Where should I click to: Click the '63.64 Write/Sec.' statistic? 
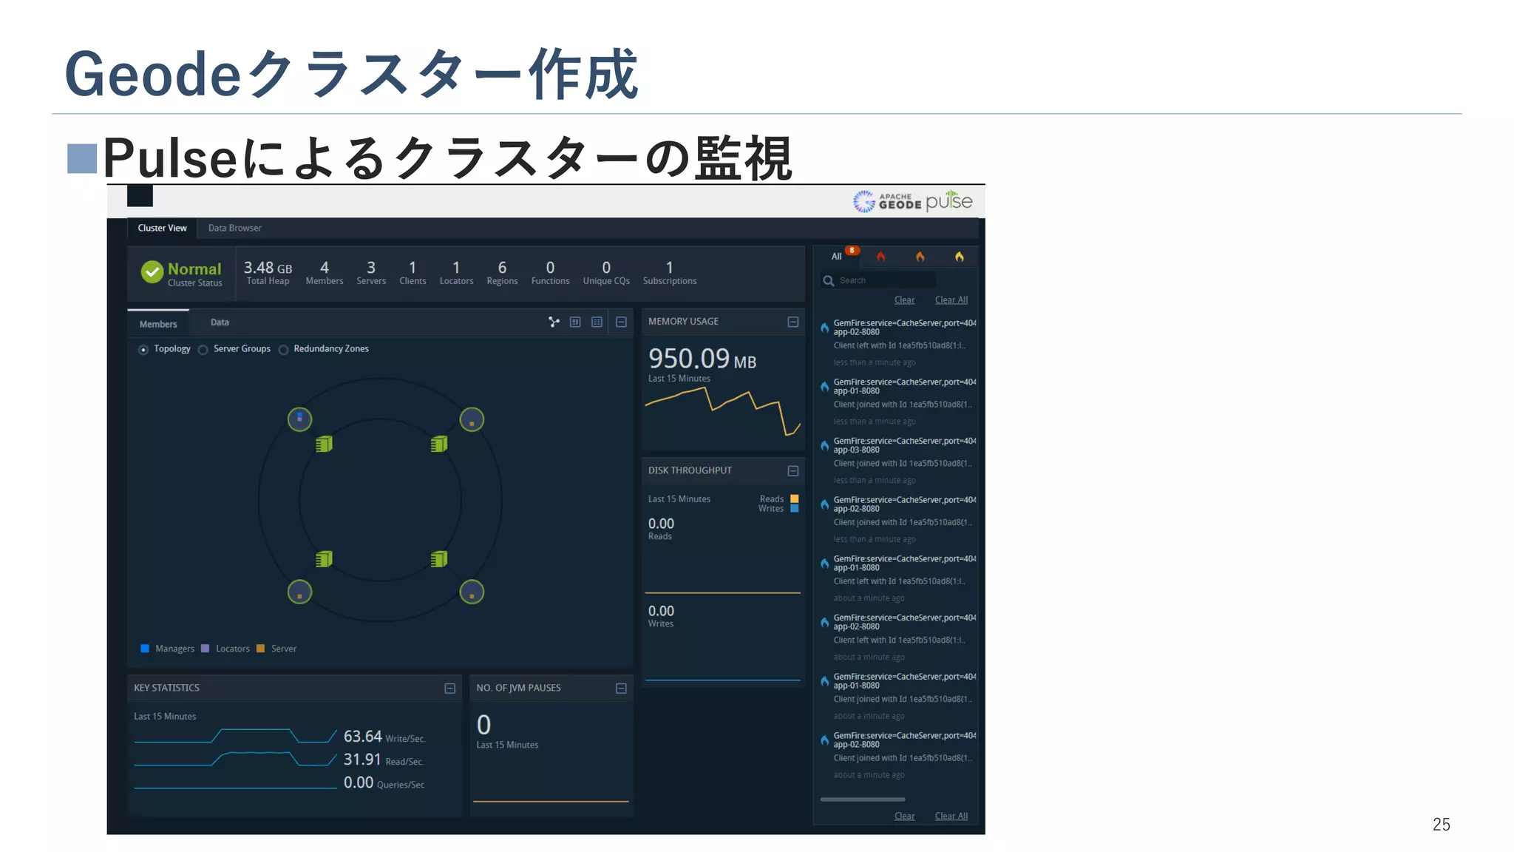(384, 737)
